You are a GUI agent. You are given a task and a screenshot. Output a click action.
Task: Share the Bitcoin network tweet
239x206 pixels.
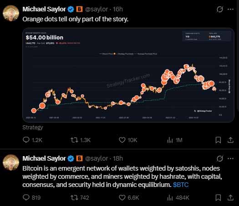(x=230, y=198)
